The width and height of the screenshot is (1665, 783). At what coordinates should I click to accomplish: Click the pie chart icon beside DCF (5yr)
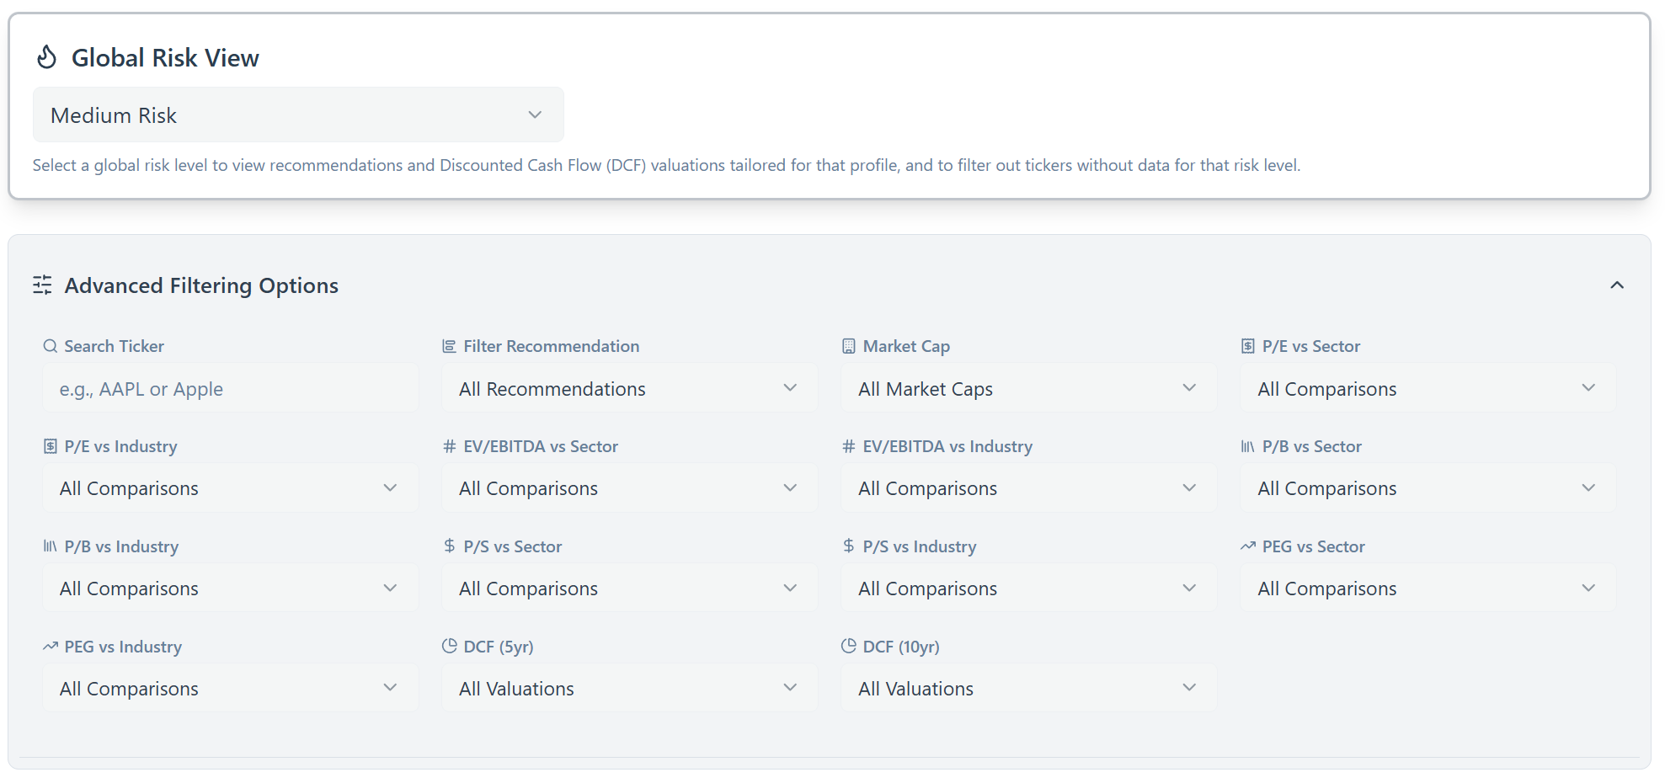pos(449,647)
